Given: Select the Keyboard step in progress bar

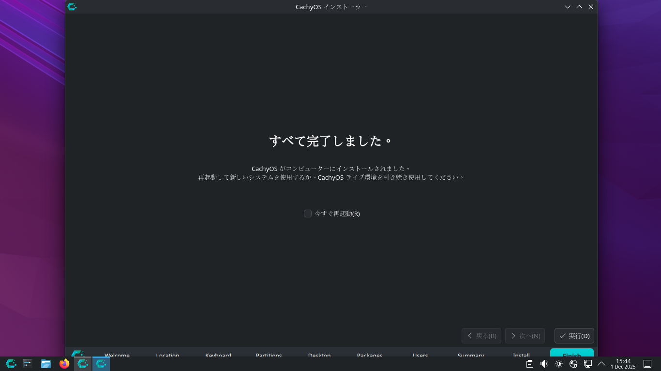Looking at the screenshot, I should [218, 354].
